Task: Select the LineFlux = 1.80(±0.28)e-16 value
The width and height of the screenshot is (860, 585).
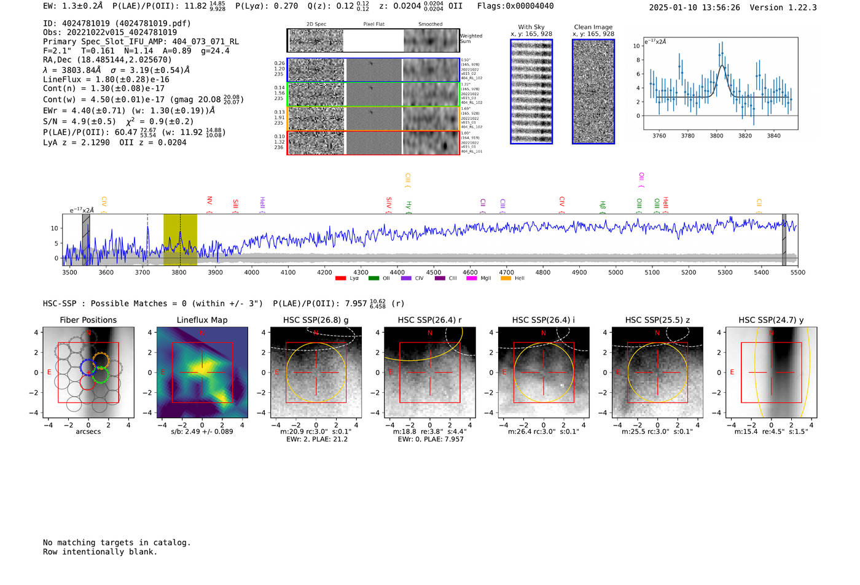Action: click(x=106, y=79)
